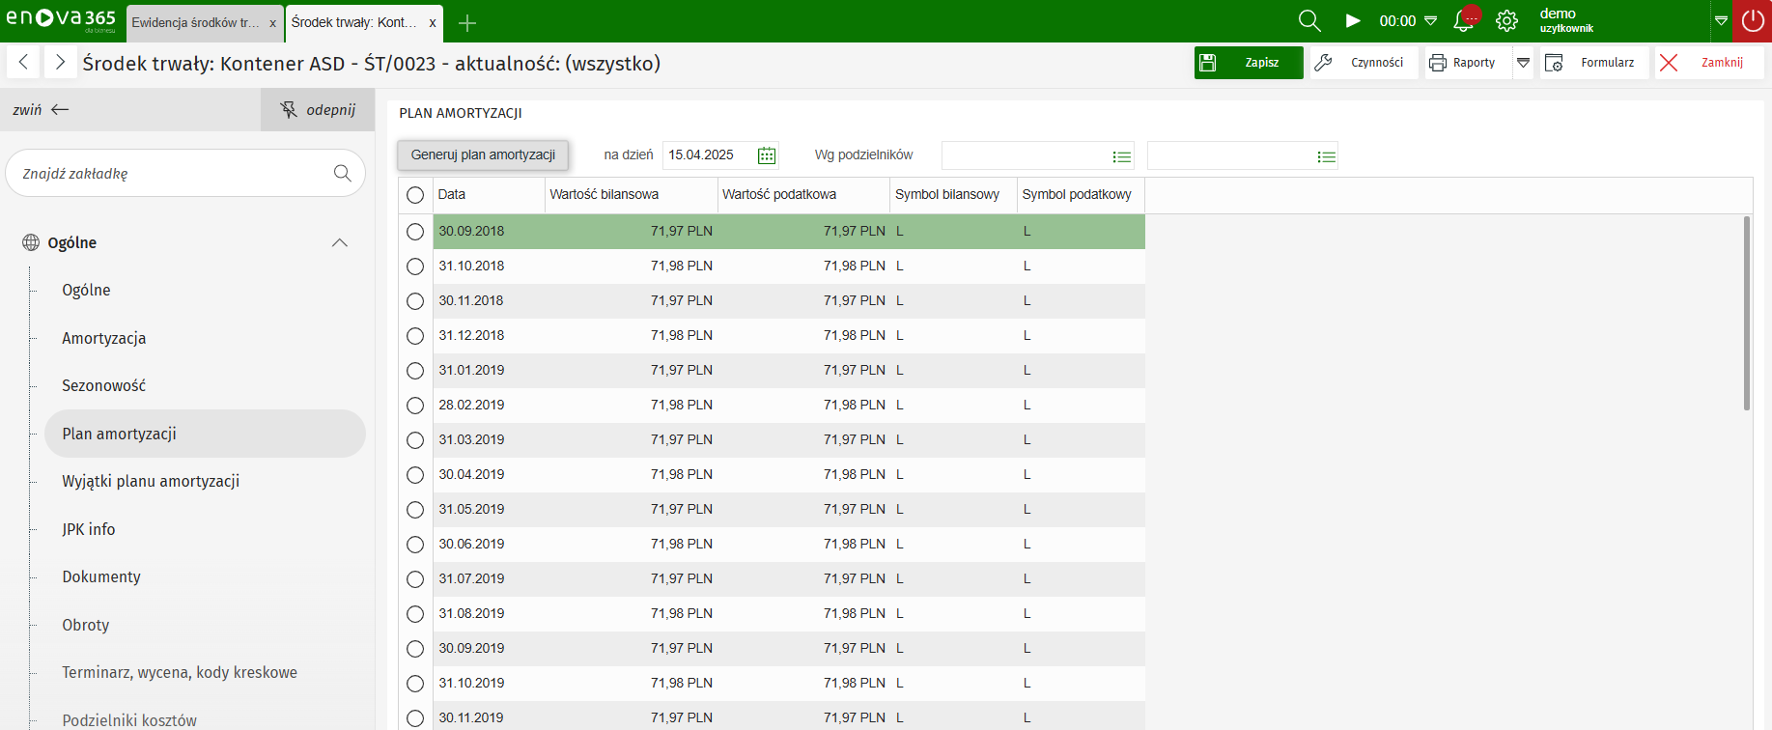1772x730 pixels.
Task: Select the row dated 31.10.2018
Action: (x=415, y=267)
